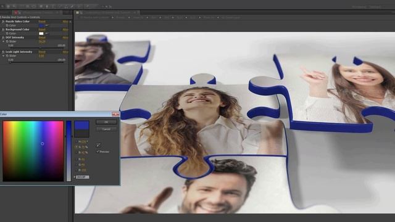Open About for Puzzle Sides Color
The width and height of the screenshot is (395, 222).
pos(65,22)
